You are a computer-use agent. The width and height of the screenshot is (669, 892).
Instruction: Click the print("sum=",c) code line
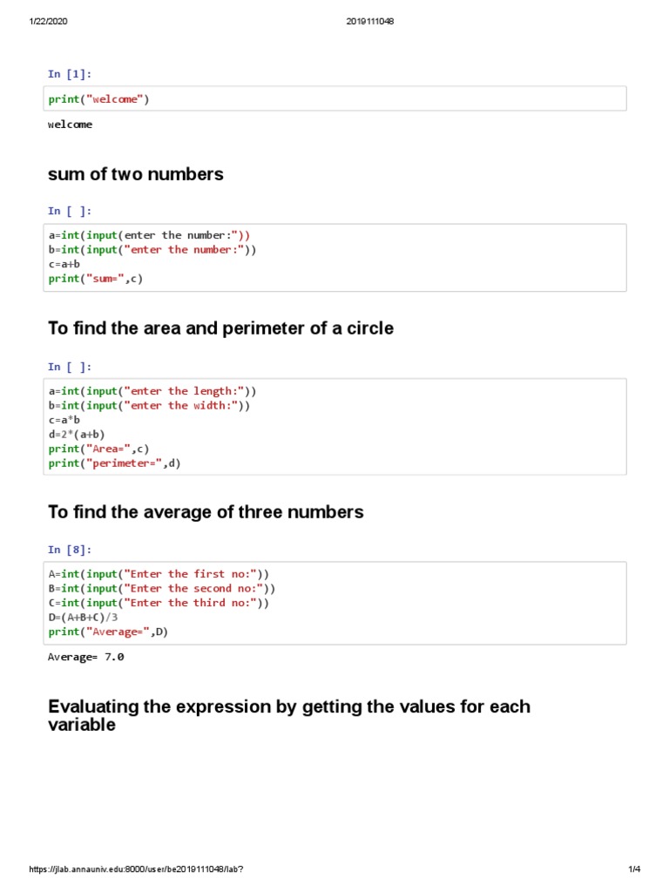click(x=95, y=279)
